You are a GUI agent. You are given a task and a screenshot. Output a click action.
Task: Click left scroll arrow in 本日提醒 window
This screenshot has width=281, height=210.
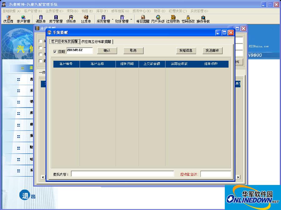[43, 177]
